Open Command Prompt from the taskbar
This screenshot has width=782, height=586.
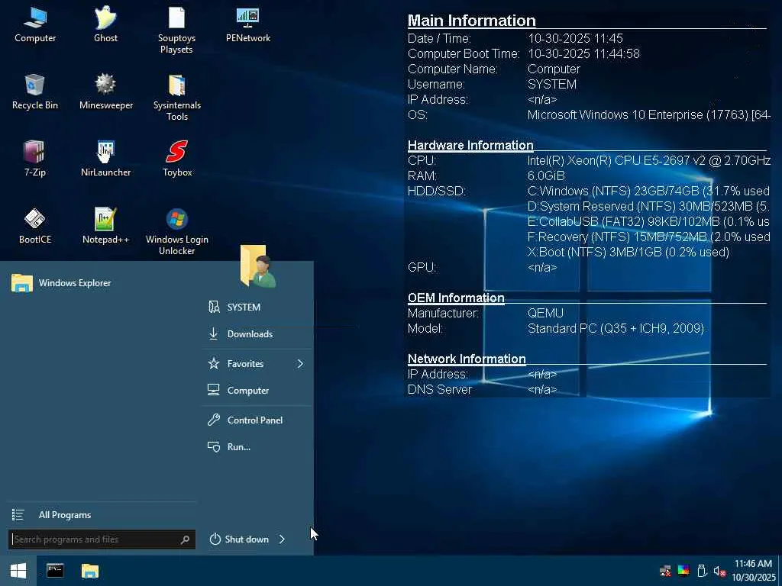(x=55, y=571)
